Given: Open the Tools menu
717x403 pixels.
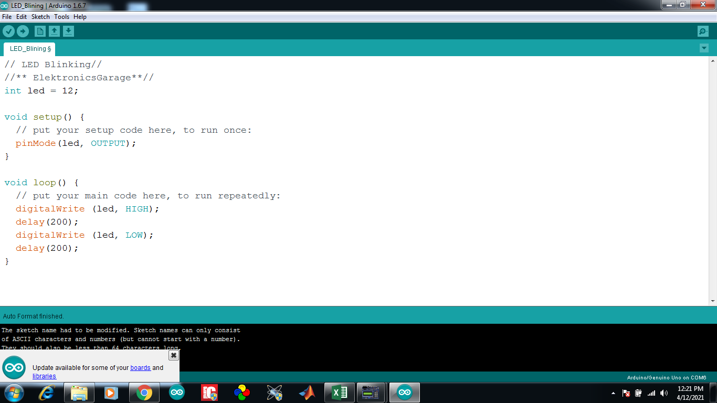Looking at the screenshot, I should coord(61,16).
